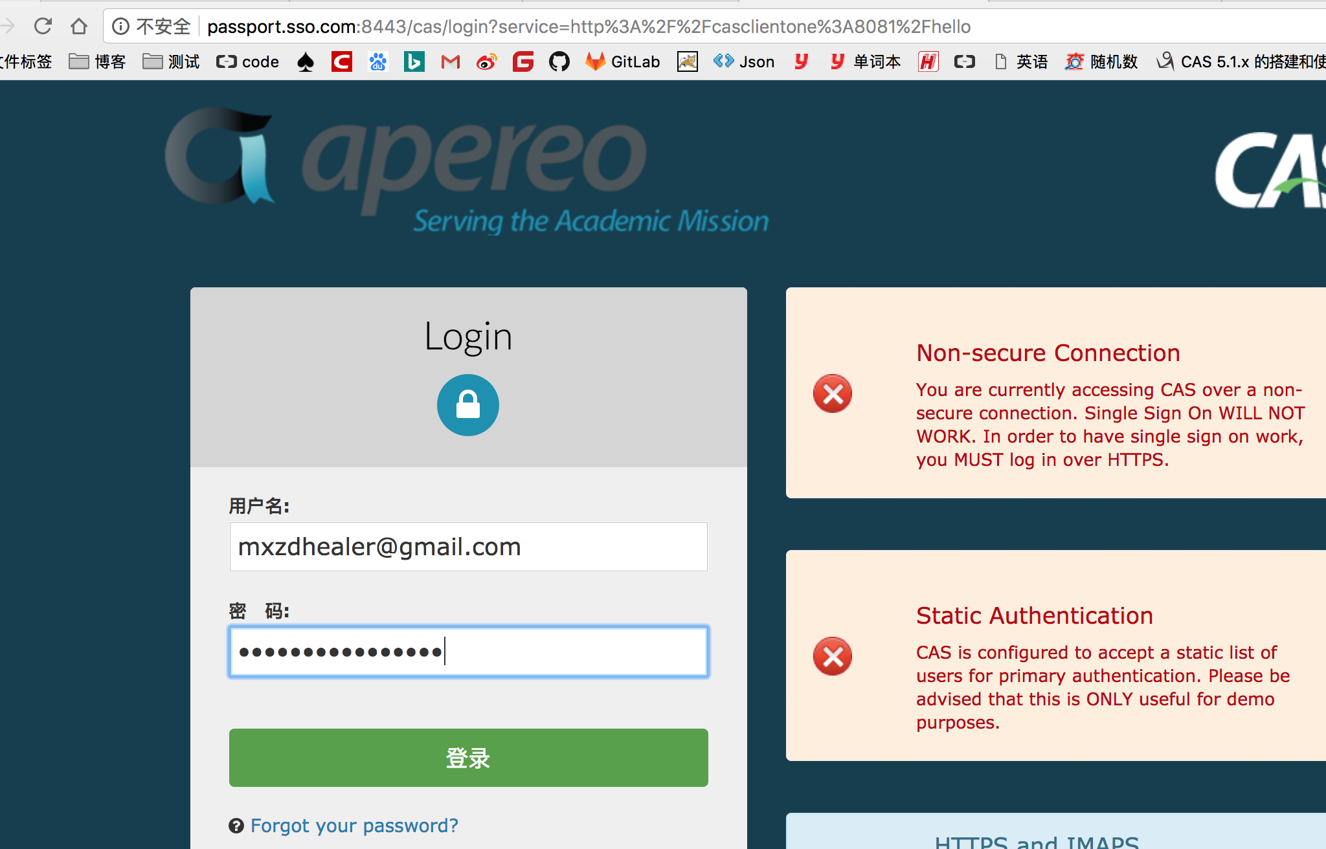
Task: Open the Weibo bookmark icon
Action: point(486,61)
